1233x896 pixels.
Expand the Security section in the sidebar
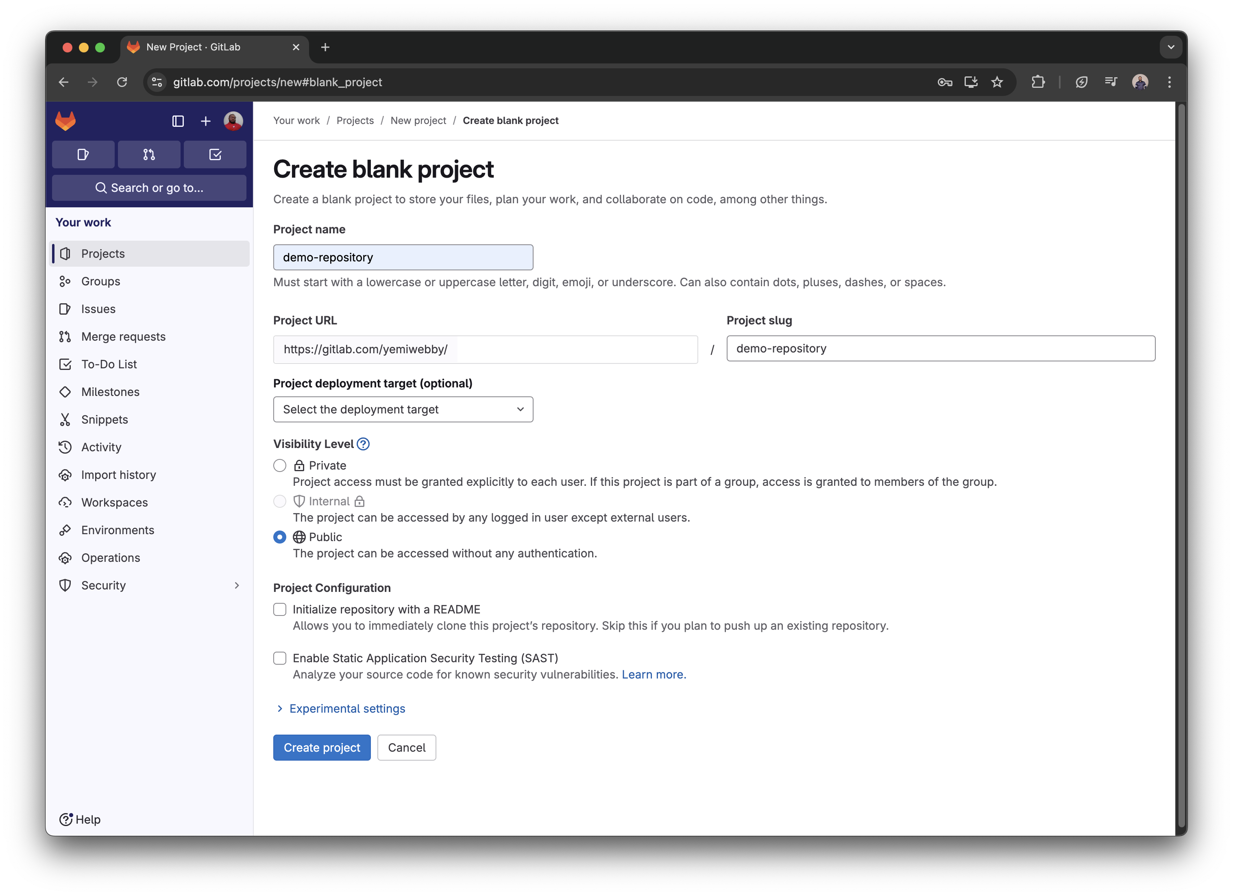click(236, 585)
